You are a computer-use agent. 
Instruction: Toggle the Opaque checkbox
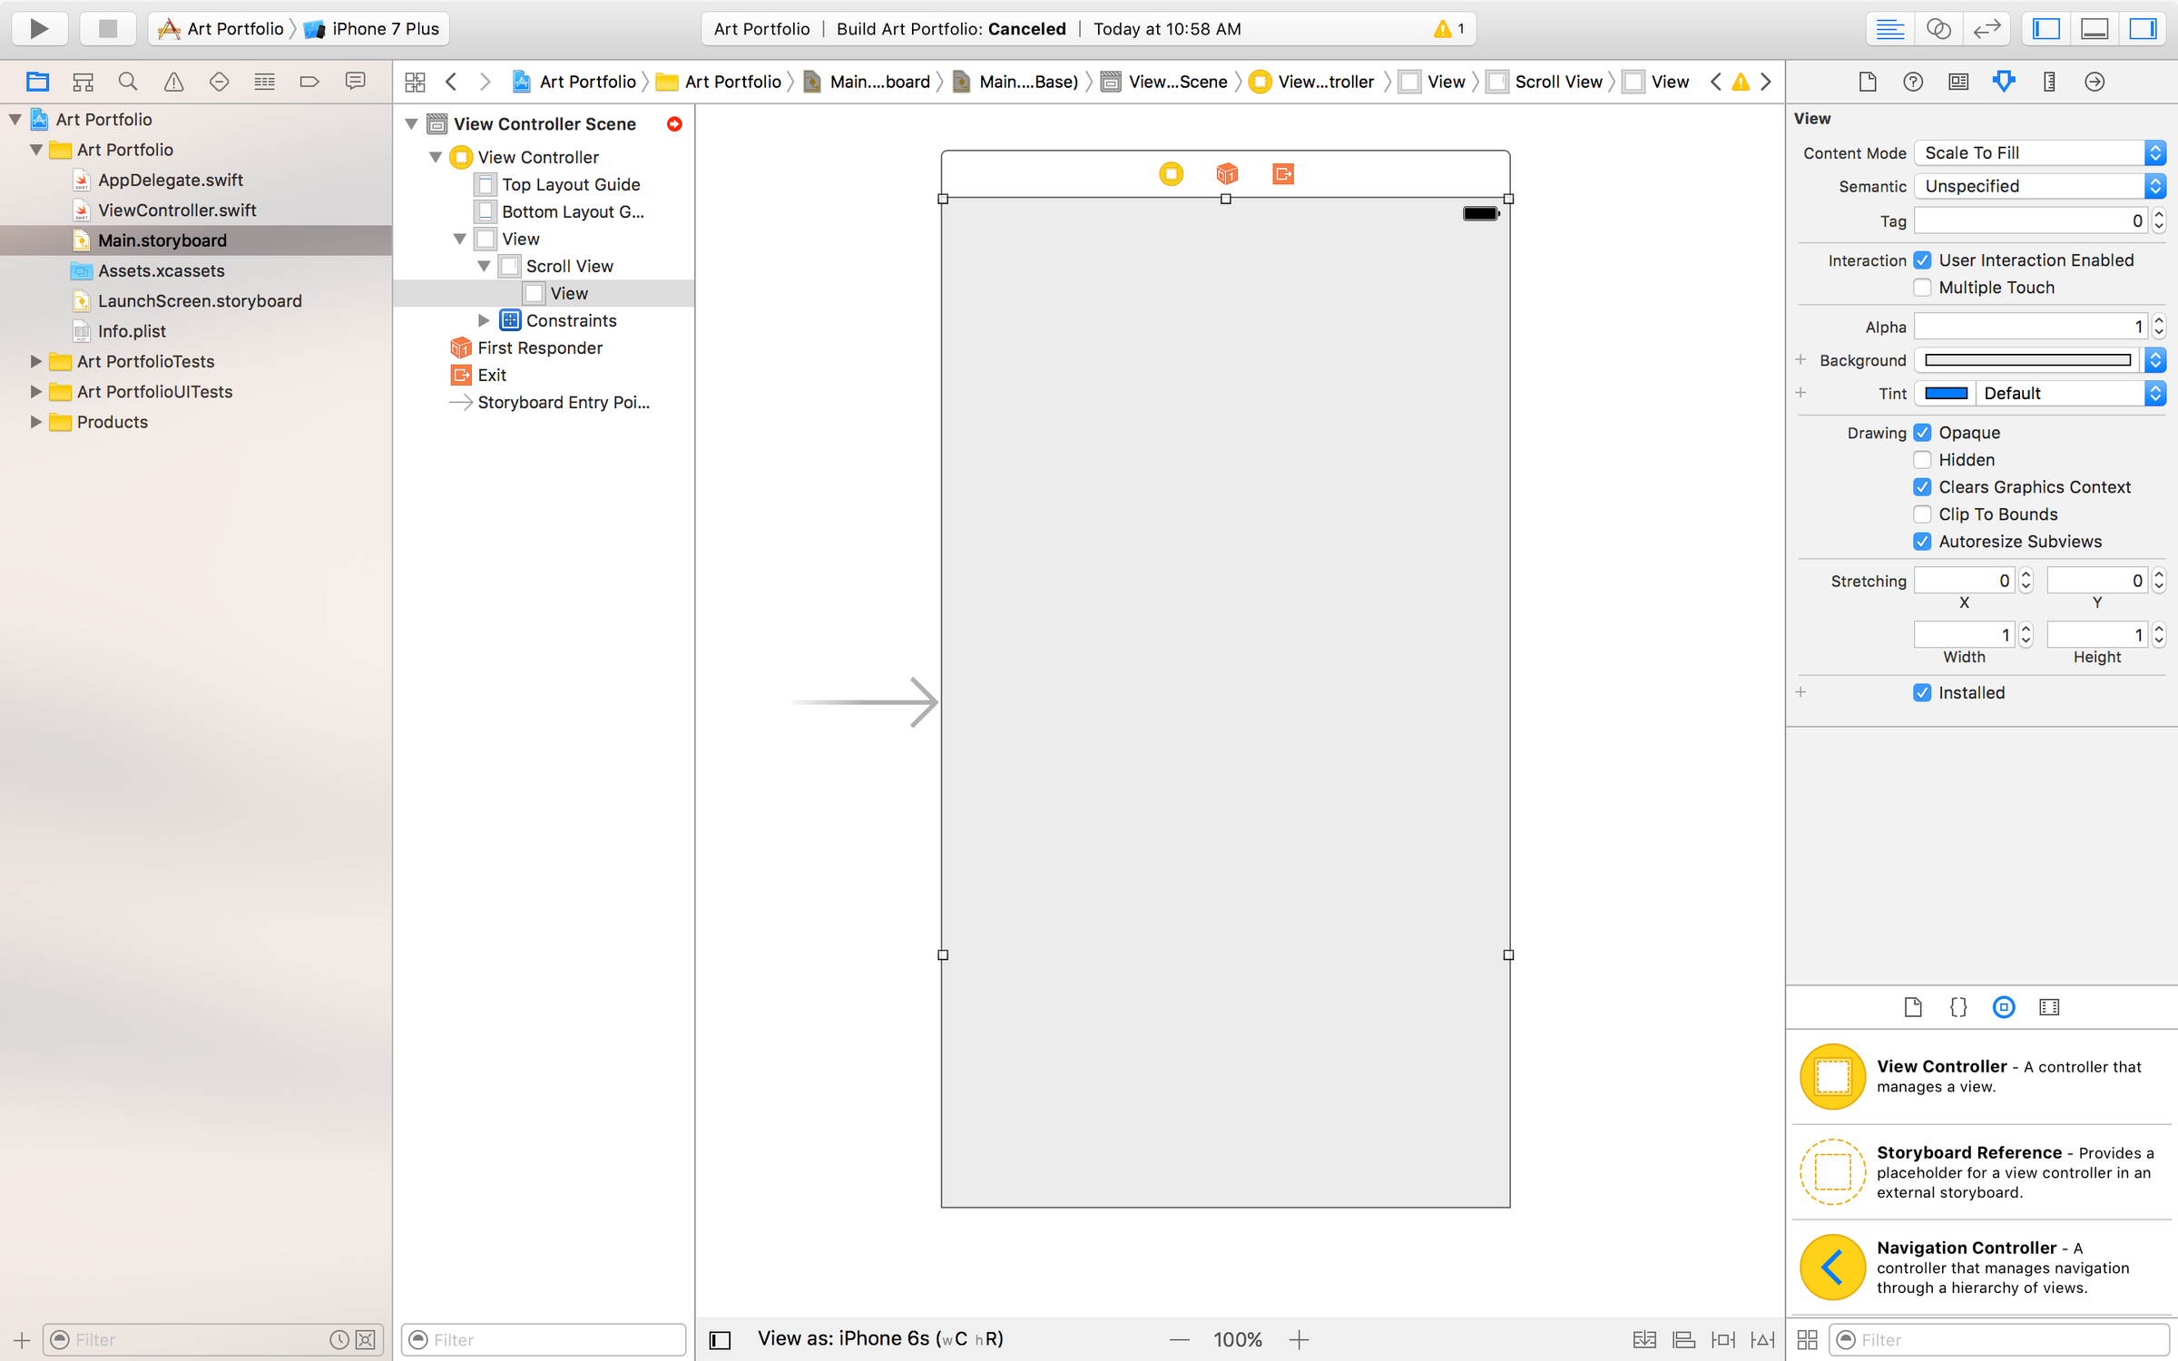[x=1922, y=433]
